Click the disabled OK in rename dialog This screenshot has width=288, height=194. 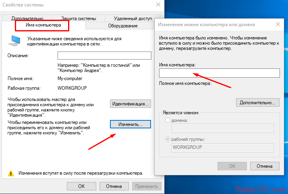tap(232, 166)
